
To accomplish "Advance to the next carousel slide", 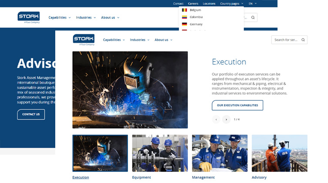I will click(226, 119).
